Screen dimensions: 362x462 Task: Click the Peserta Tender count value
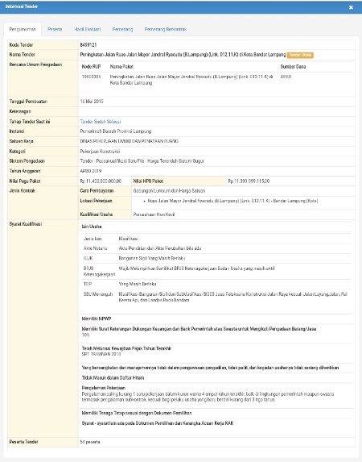90,442
